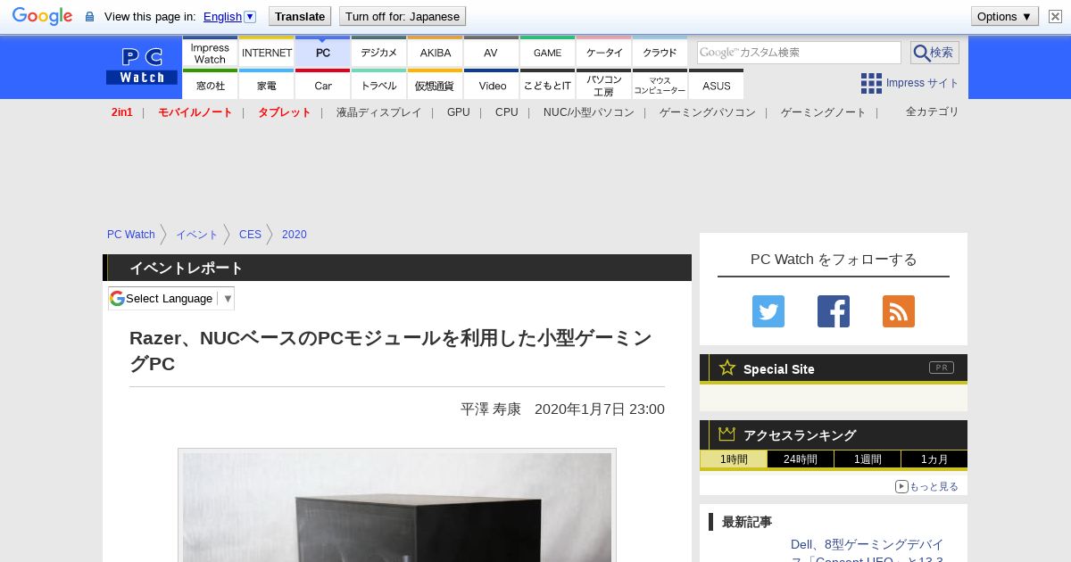Open the Dell 8型ゲーミングデバイス article link
1071x562 pixels.
click(868, 551)
